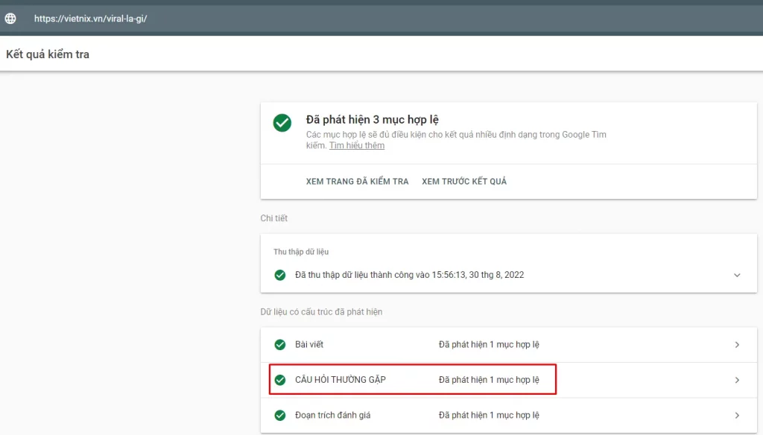763x435 pixels.
Task: Select the 'CÂU HỎI THƯỜNG GẶP' label
Action: (340, 380)
